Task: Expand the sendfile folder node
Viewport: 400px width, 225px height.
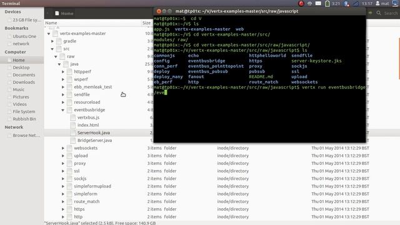Action: pyautogui.click(x=63, y=94)
